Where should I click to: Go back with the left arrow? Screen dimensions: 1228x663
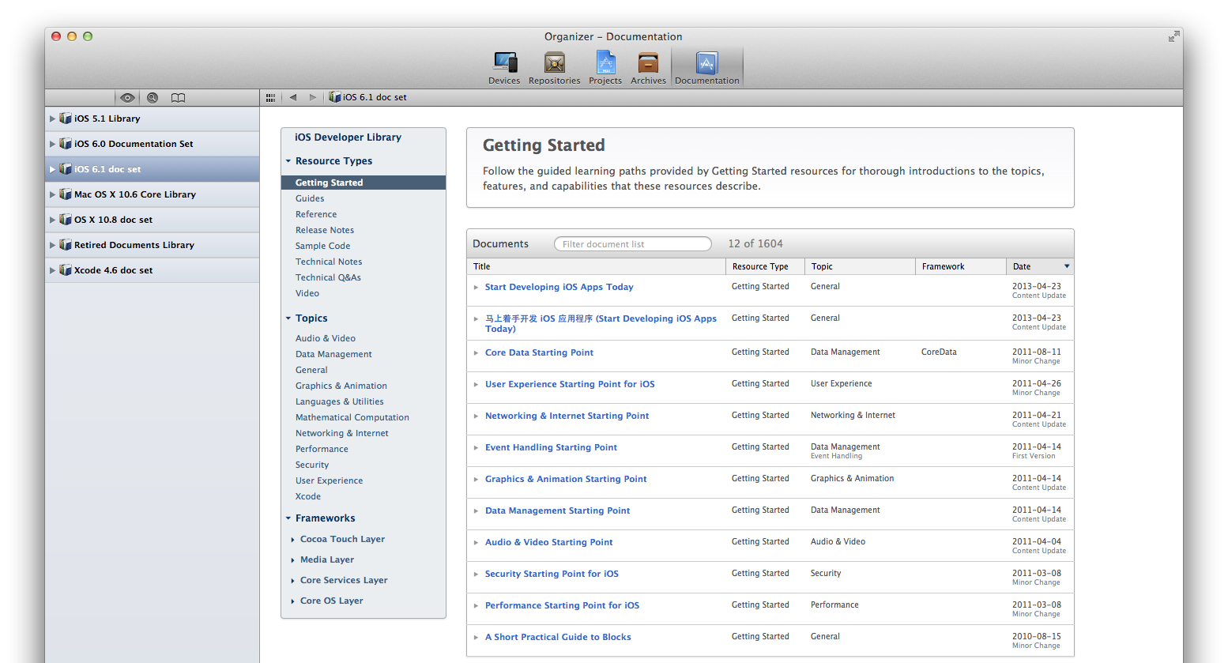[293, 97]
